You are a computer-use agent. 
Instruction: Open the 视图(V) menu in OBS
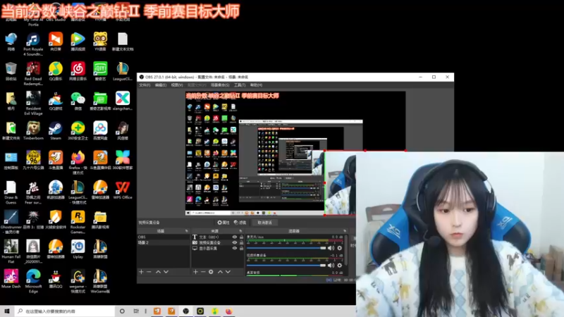(177, 85)
